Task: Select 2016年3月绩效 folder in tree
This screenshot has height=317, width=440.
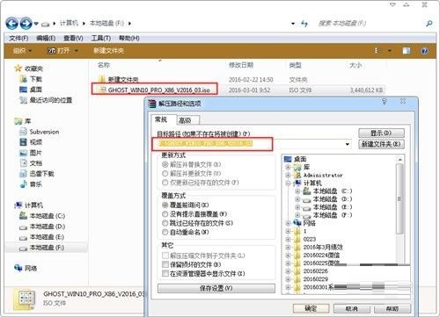Action: pos(323,247)
